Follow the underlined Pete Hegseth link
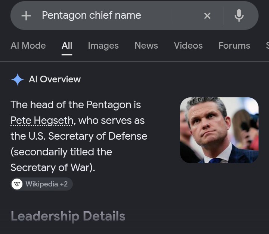The height and width of the screenshot is (234, 269). (42, 121)
